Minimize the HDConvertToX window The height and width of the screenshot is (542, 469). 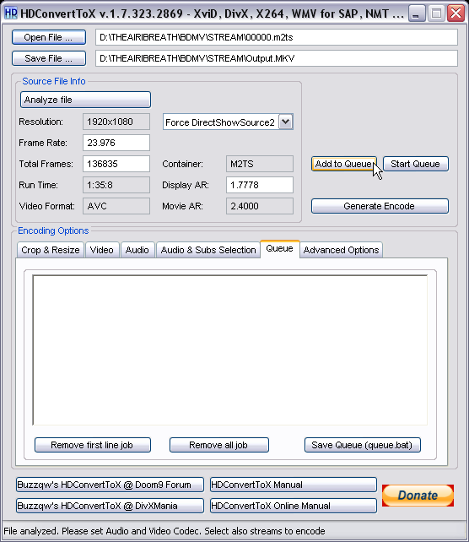pyautogui.click(x=417, y=14)
